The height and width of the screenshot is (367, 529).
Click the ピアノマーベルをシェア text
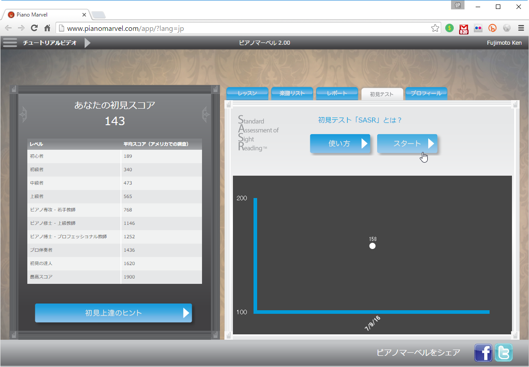click(x=418, y=353)
